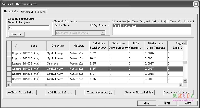Viewport: 200px width, 108px height.
Task: Click the Export to Library button
Action: coord(179,92)
